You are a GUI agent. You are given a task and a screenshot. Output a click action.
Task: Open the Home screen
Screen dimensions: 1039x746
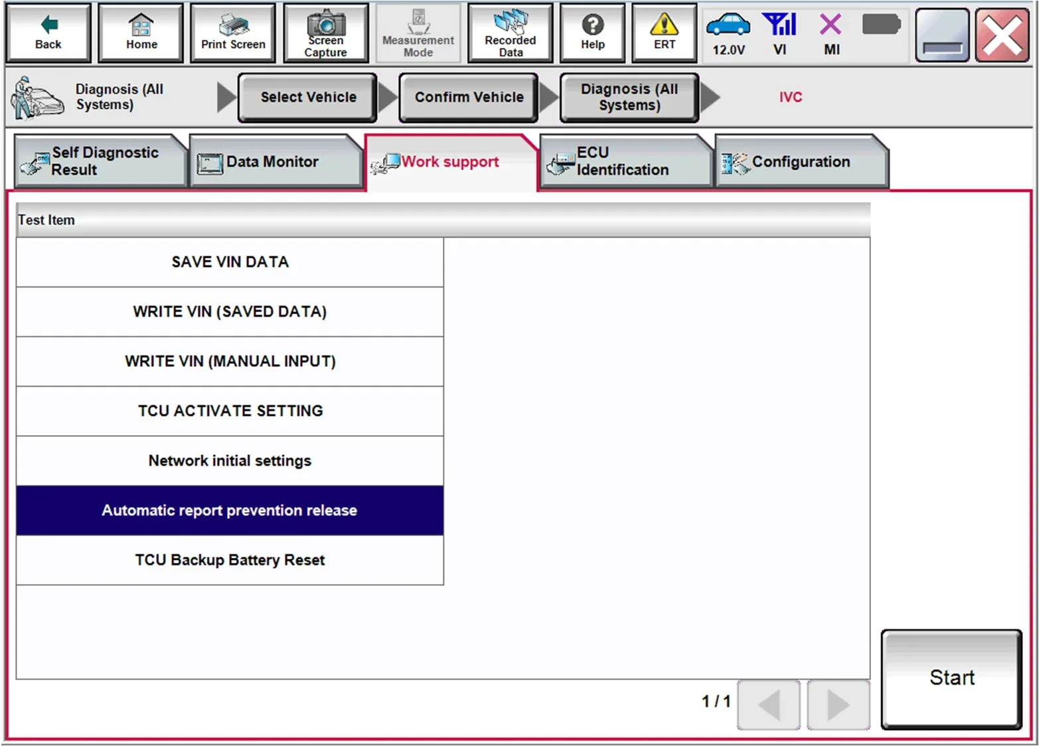[x=141, y=33]
